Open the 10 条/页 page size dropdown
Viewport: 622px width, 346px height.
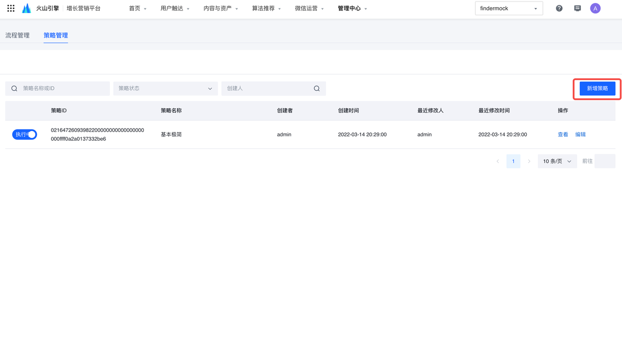[557, 161]
